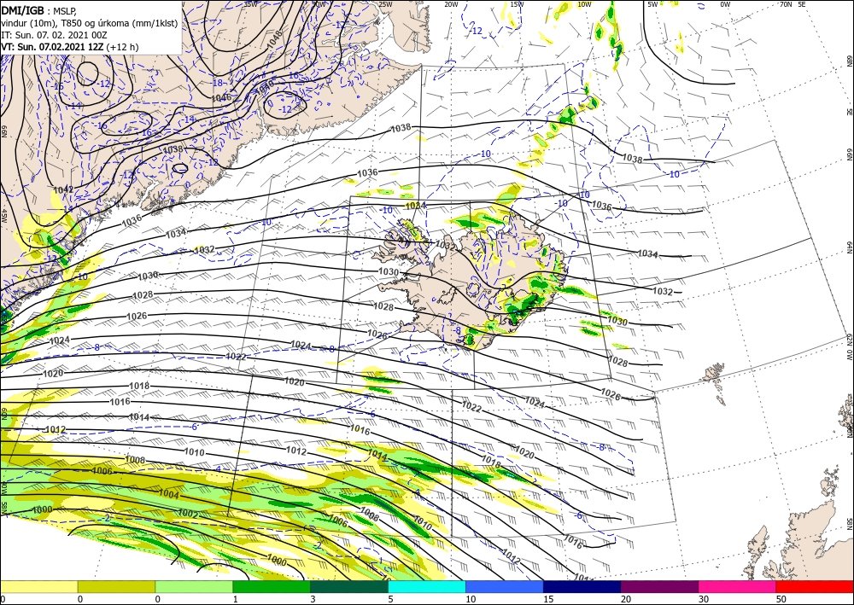Click legend tick value 30

click(x=703, y=599)
